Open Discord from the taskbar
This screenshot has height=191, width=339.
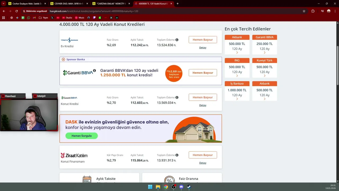(x=181, y=187)
